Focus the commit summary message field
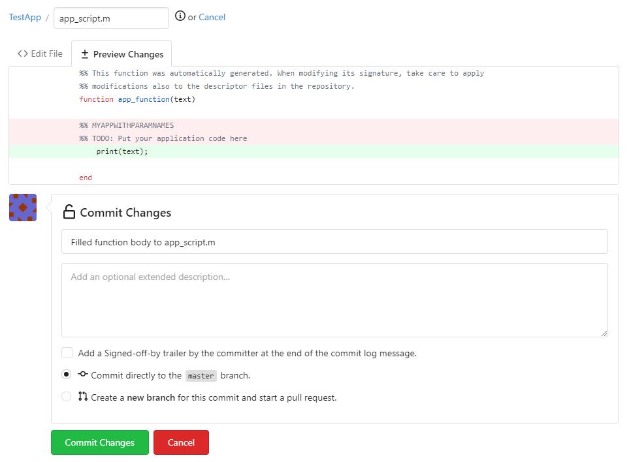The width and height of the screenshot is (629, 462). click(x=334, y=241)
